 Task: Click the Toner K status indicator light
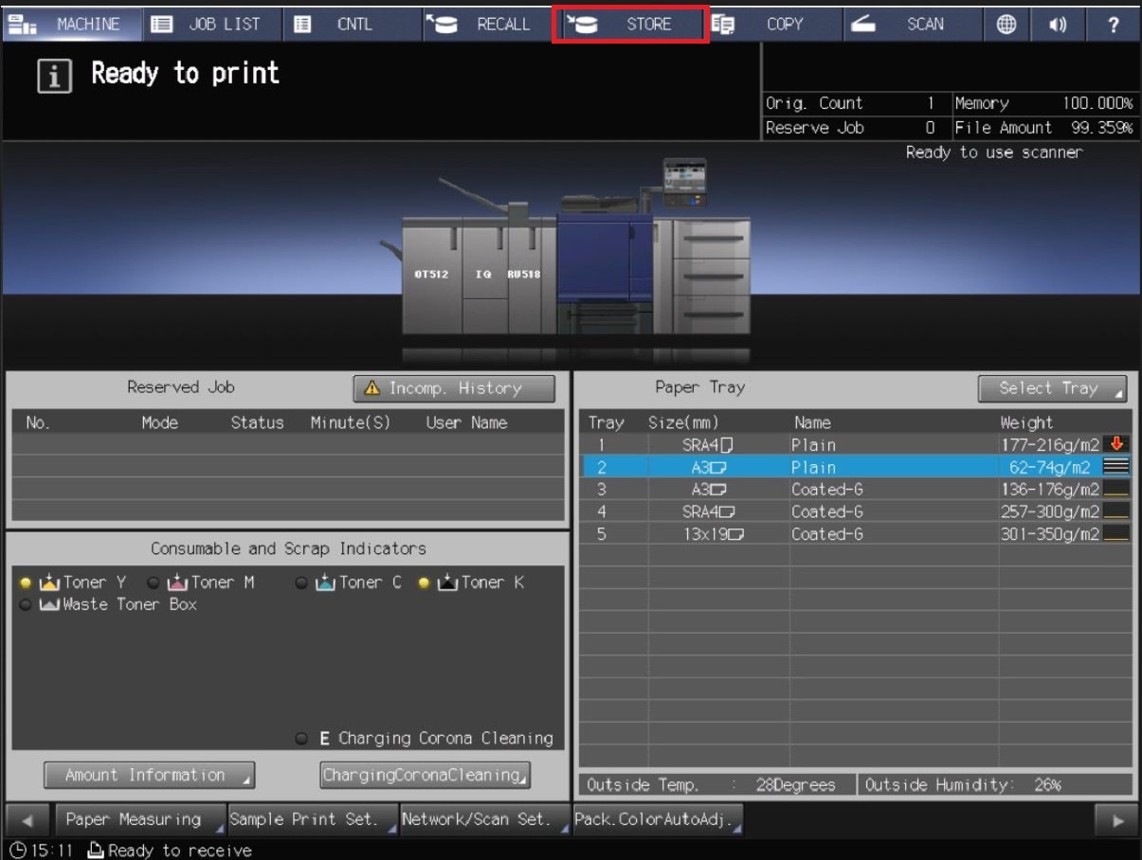424,582
